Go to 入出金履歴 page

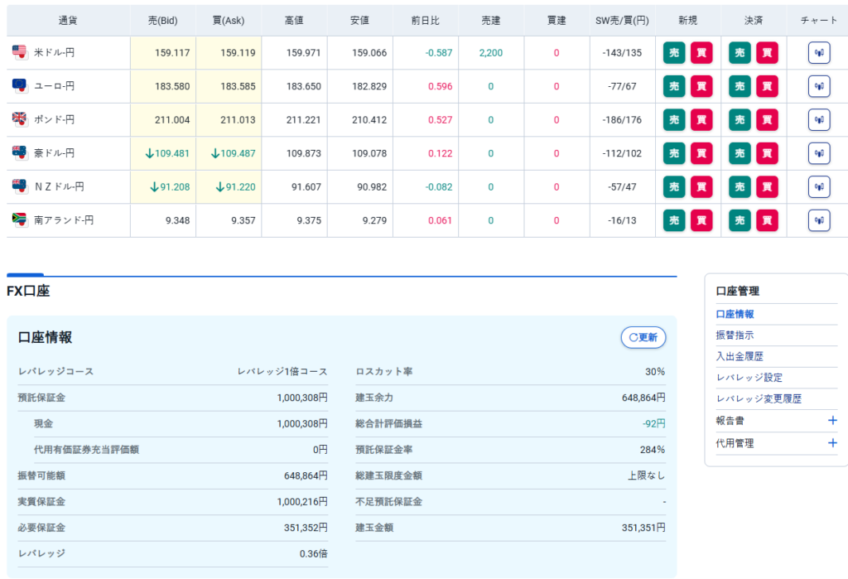click(740, 356)
